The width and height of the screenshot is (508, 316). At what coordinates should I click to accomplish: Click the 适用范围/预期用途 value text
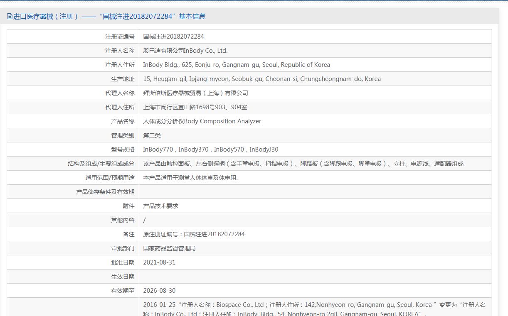(191, 178)
